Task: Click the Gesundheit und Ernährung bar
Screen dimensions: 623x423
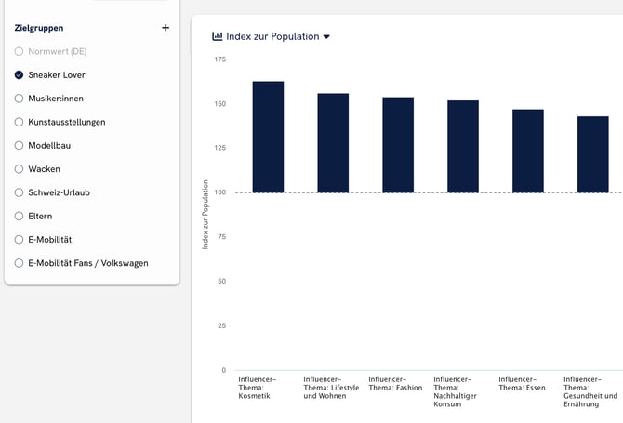Action: point(593,154)
